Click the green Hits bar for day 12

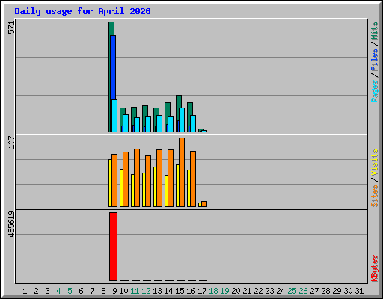pos(145,111)
